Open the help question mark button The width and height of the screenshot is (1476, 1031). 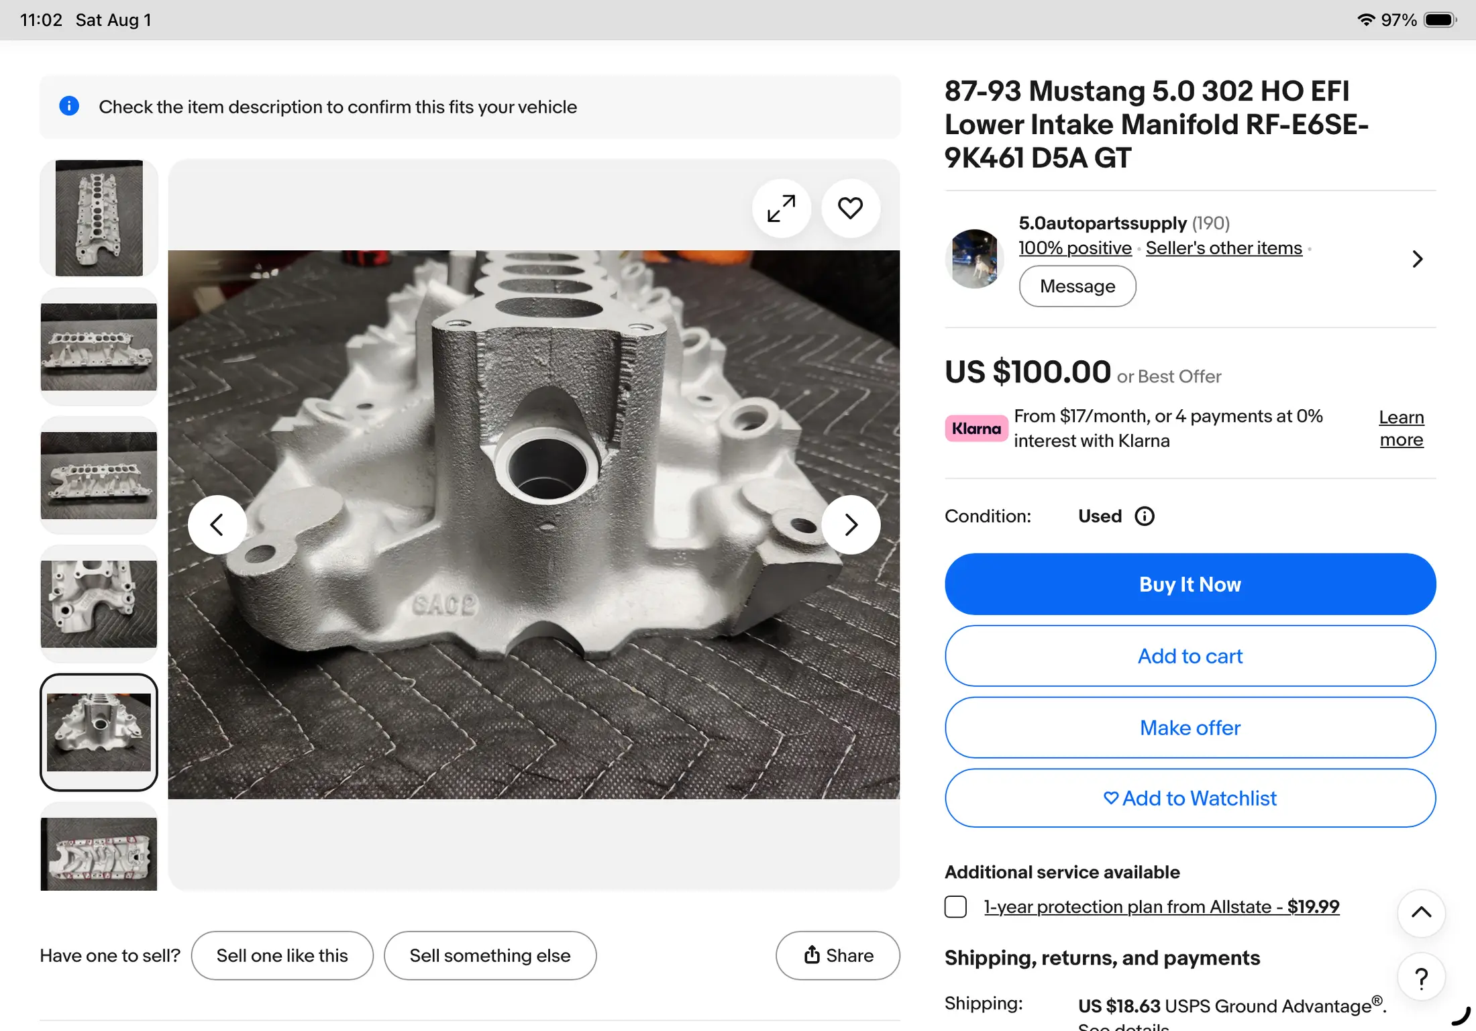point(1421,978)
